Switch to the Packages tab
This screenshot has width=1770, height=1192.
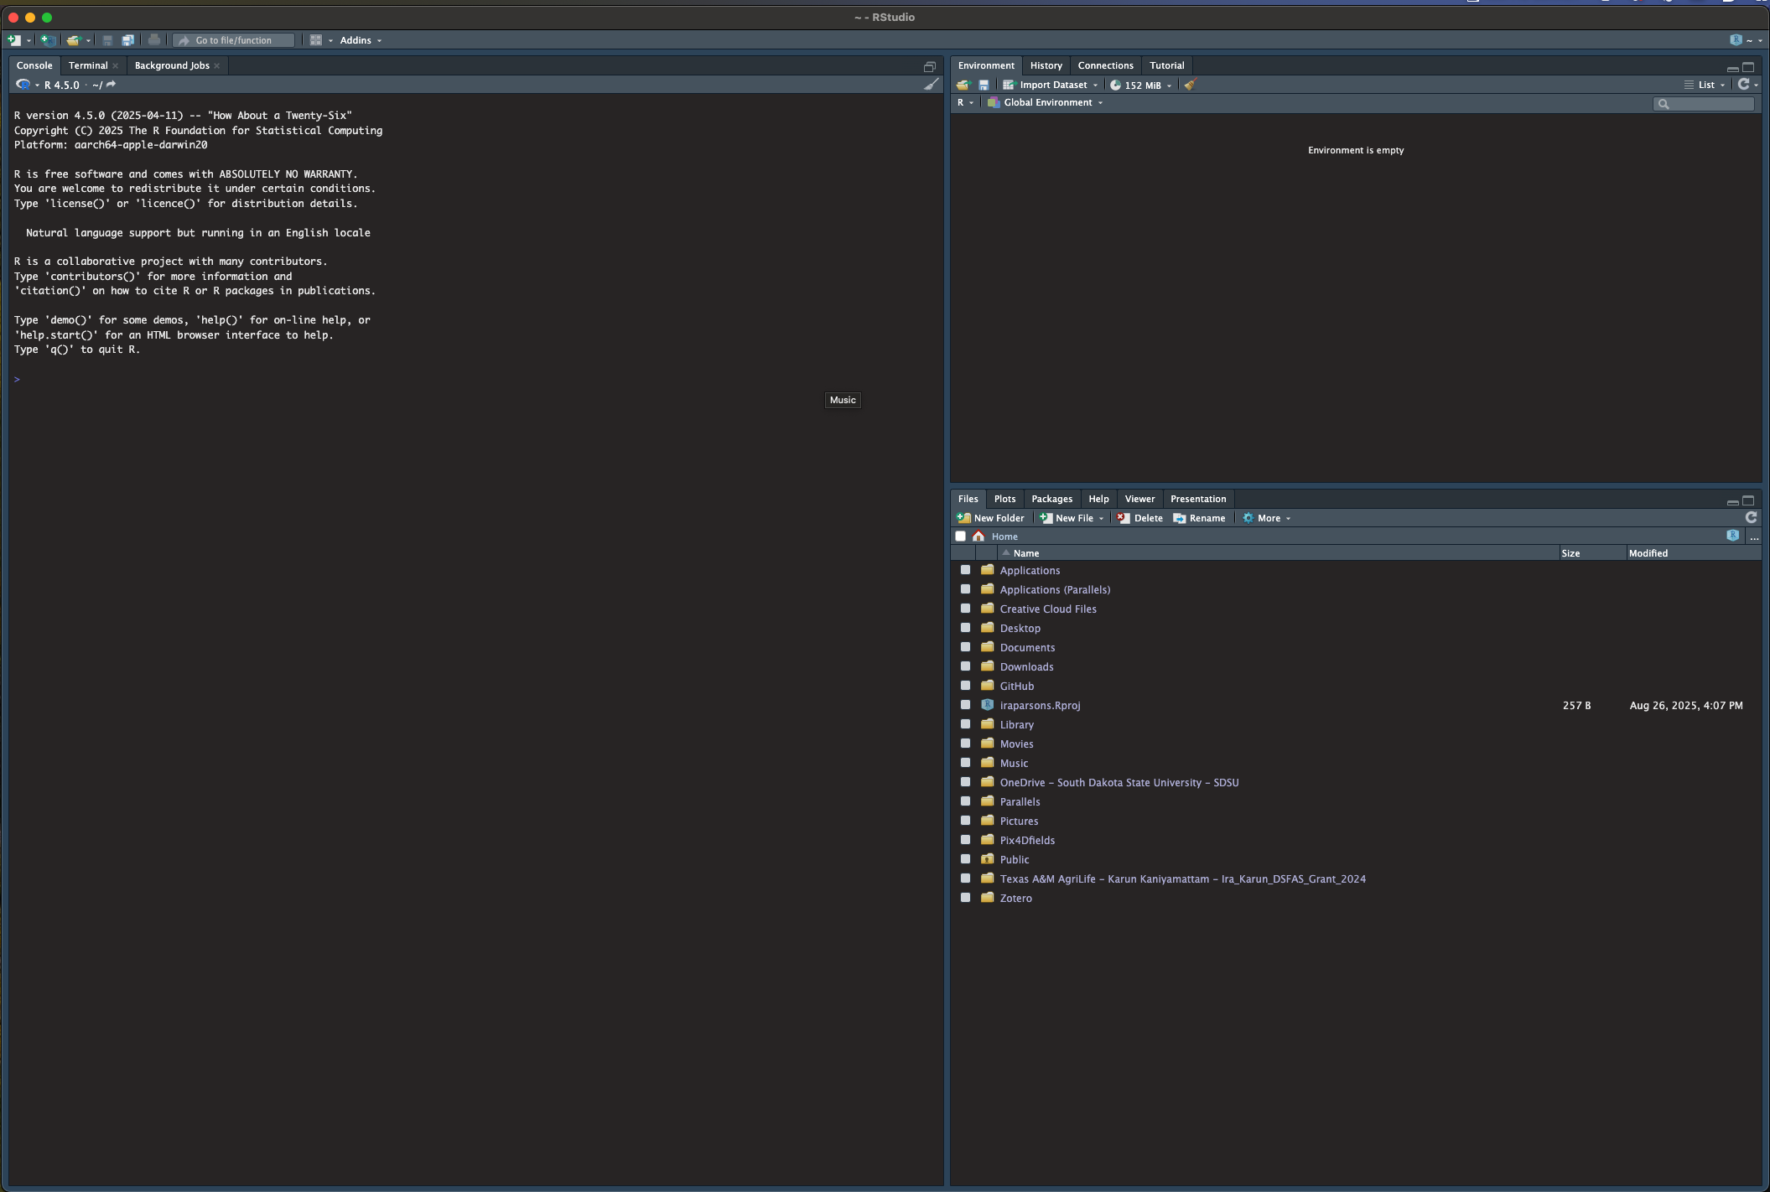tap(1051, 499)
